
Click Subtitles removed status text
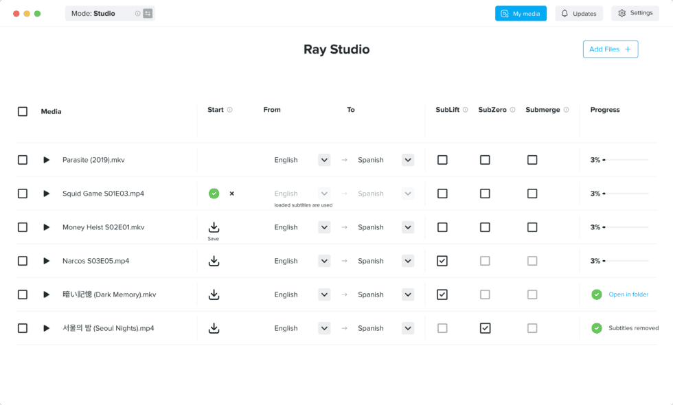point(633,328)
